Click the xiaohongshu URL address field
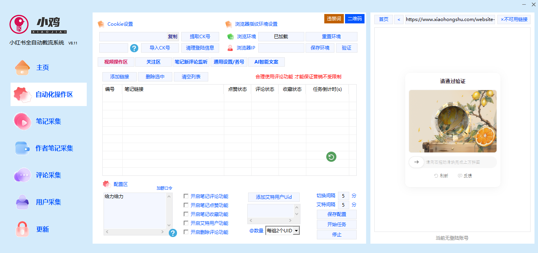The image size is (538, 253). point(449,19)
